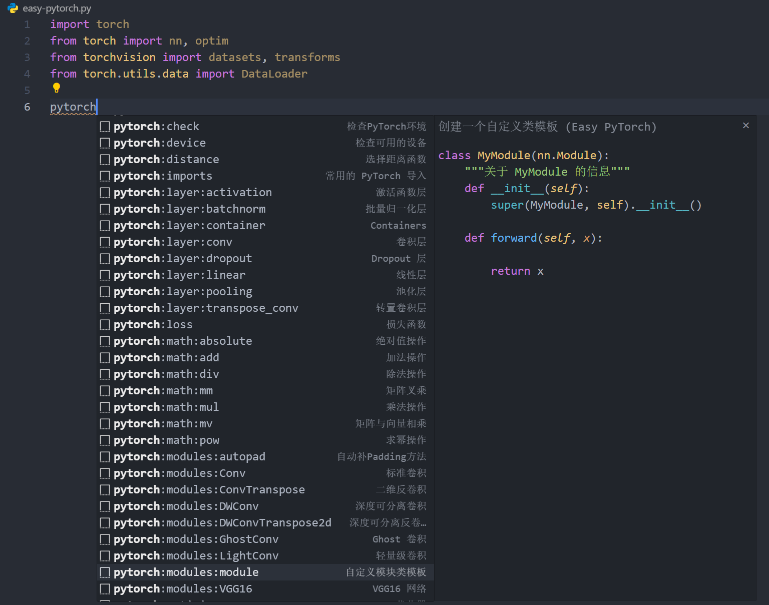Click the snippet icon beside pytorch:layer:activation

click(105, 193)
